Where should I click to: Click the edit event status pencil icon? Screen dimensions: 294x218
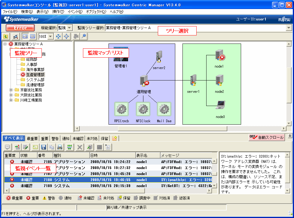coord(25,147)
